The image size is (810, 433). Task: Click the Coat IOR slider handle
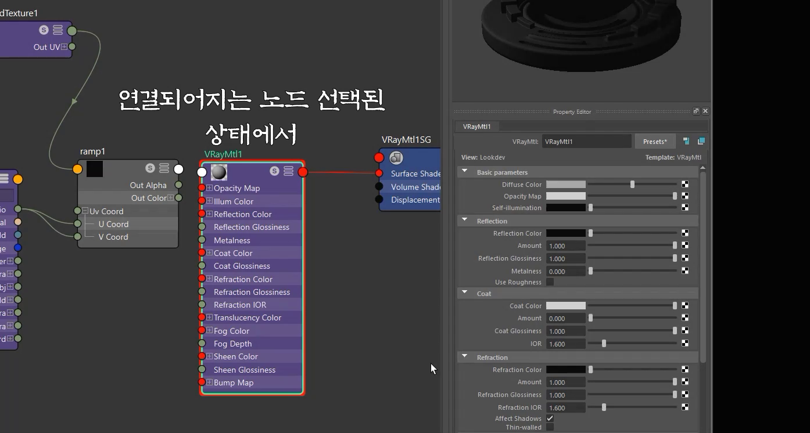coord(604,344)
